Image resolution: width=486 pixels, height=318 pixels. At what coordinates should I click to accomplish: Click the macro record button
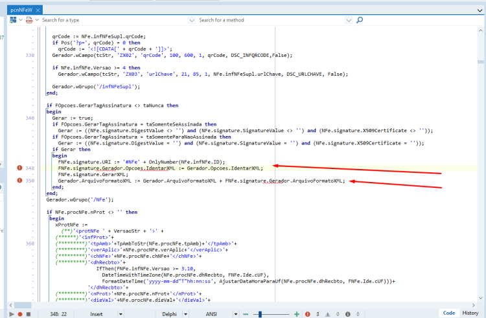tap(20, 314)
